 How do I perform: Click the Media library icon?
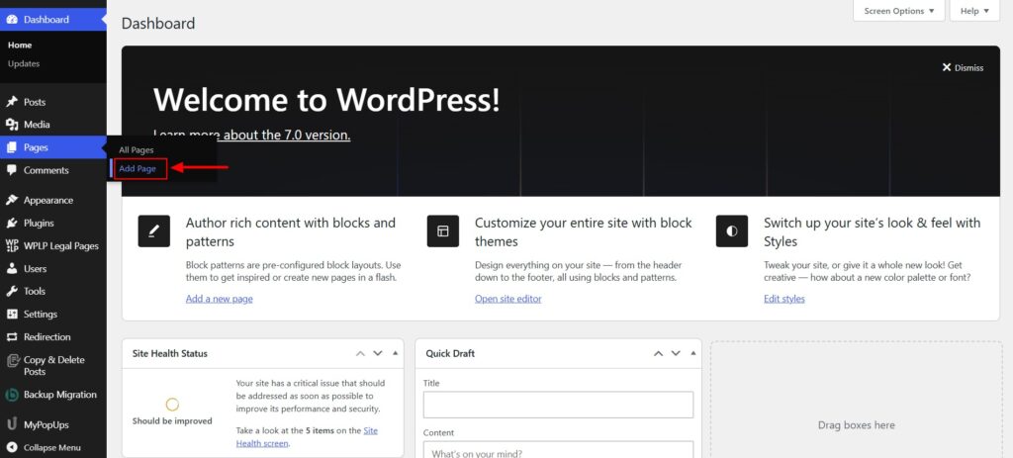pos(12,125)
